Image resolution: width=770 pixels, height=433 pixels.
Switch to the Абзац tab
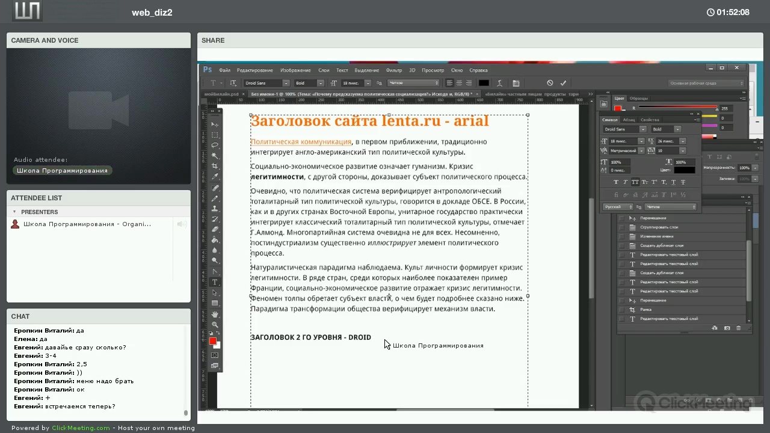tap(629, 120)
